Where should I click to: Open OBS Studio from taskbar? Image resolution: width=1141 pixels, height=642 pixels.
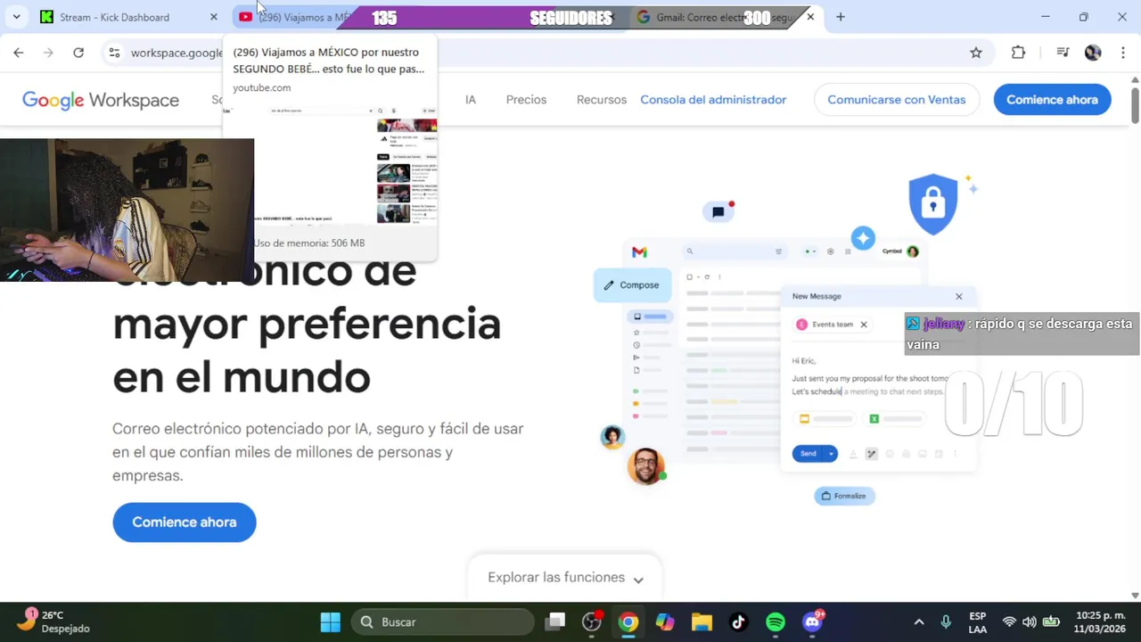[592, 622]
